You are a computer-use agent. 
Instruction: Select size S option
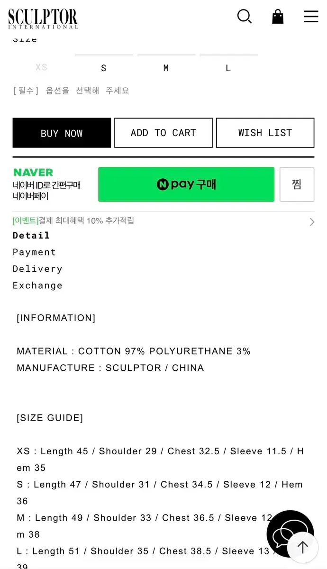[x=104, y=68]
